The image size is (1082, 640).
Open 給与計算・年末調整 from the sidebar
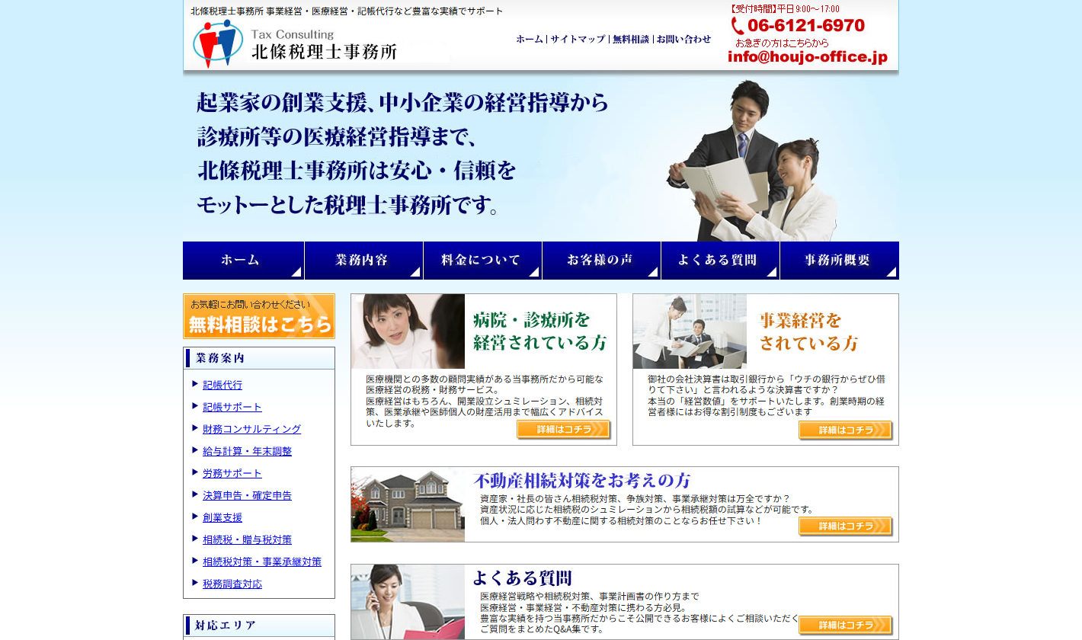tap(247, 452)
